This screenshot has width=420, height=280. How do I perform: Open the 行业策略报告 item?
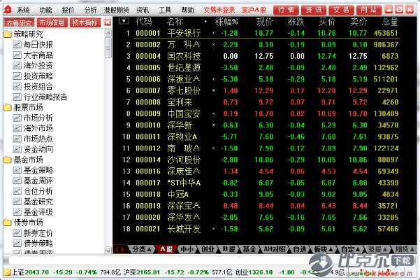pyautogui.click(x=40, y=97)
